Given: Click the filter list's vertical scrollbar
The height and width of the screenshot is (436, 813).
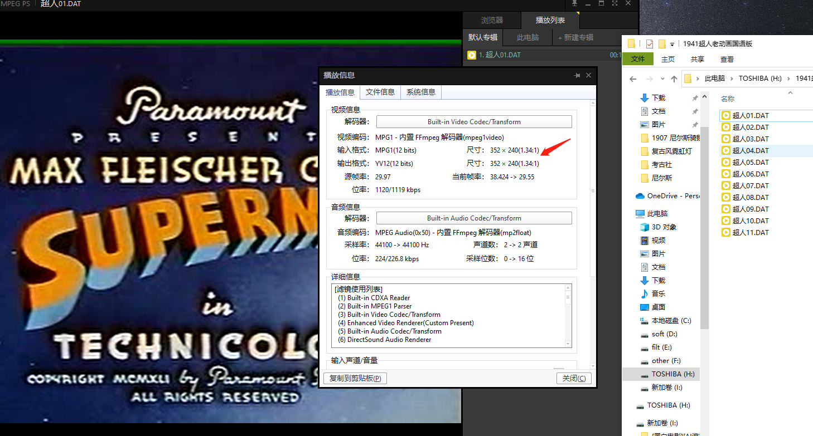Looking at the screenshot, I should click(568, 316).
